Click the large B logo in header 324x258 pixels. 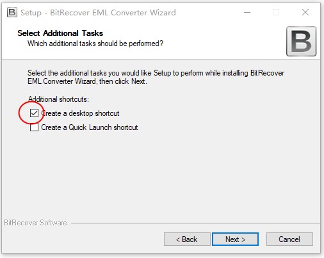point(301,42)
